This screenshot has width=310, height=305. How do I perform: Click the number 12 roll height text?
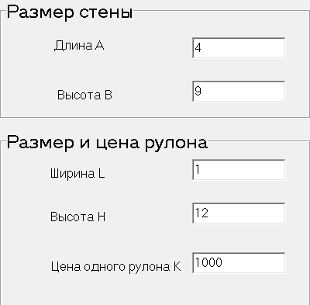click(201, 213)
